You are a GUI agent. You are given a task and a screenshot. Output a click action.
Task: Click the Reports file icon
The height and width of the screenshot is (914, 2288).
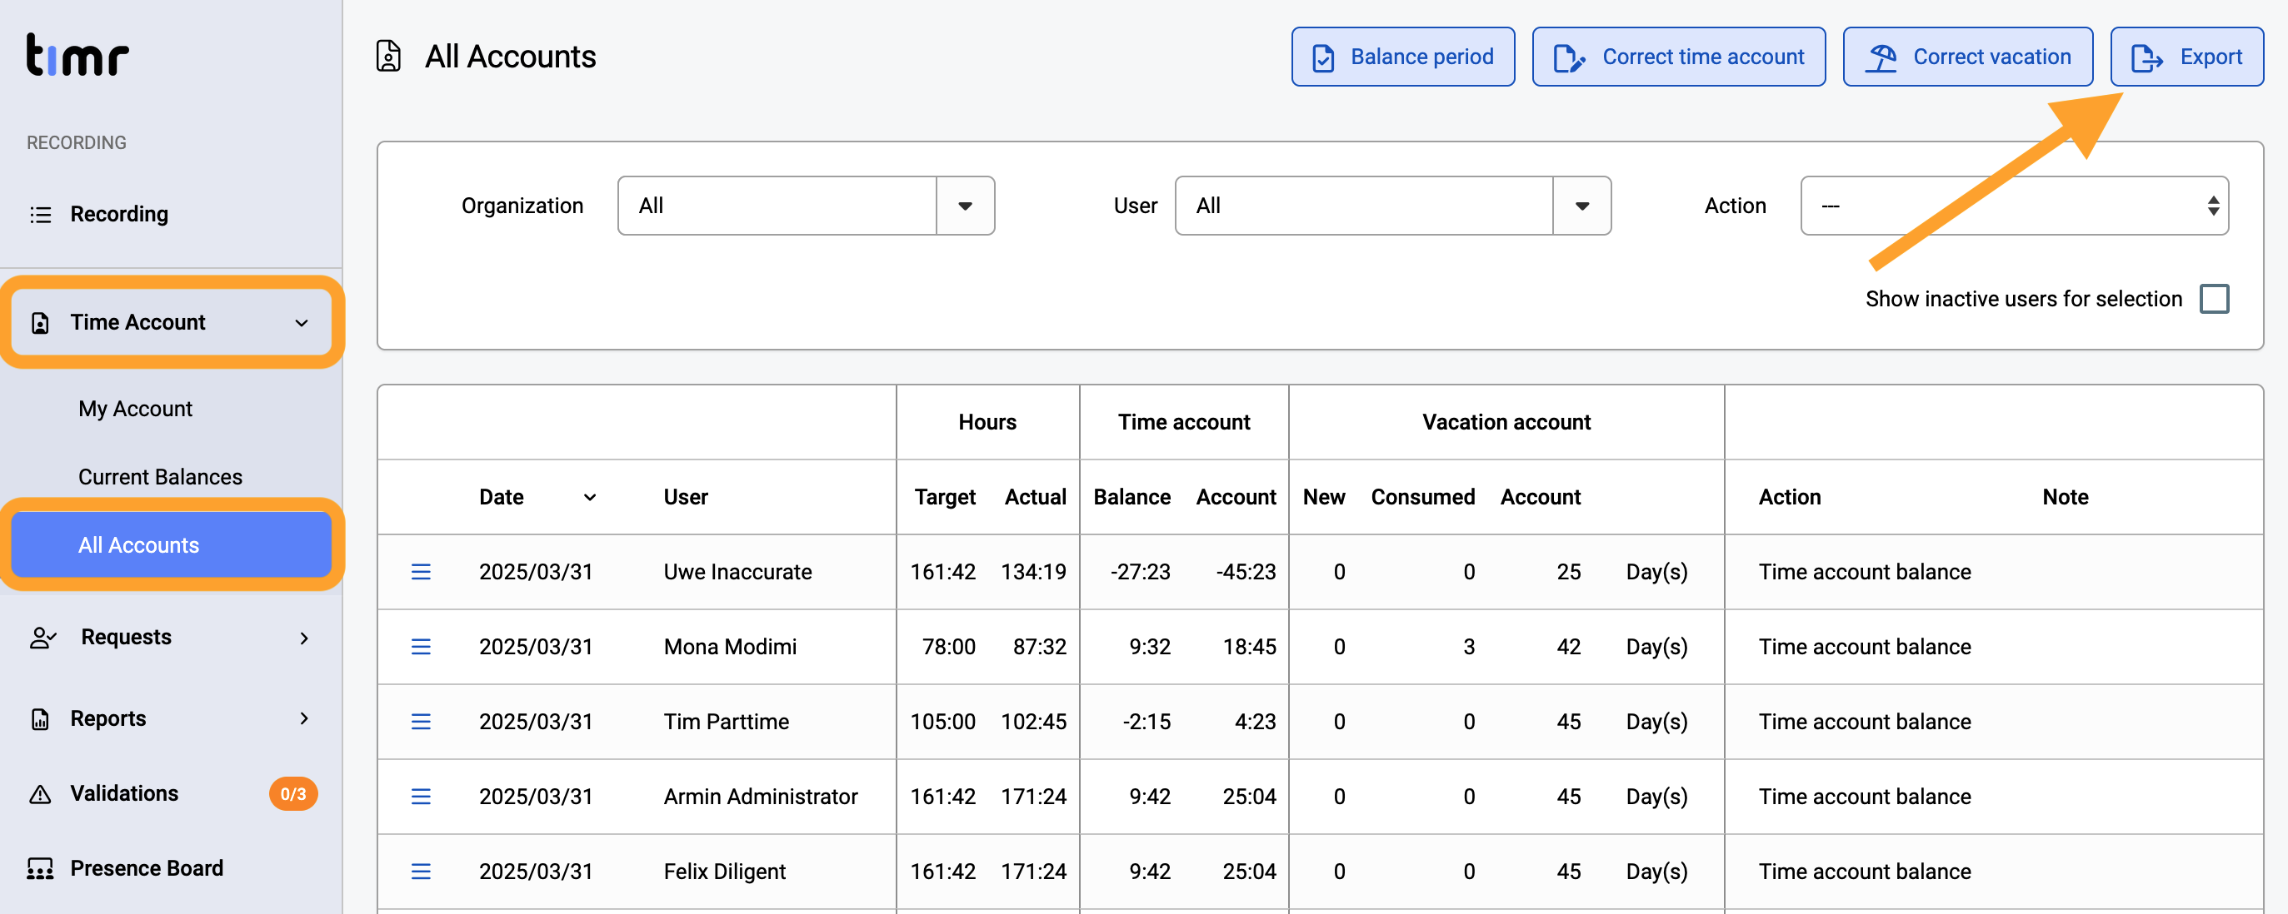pos(40,718)
